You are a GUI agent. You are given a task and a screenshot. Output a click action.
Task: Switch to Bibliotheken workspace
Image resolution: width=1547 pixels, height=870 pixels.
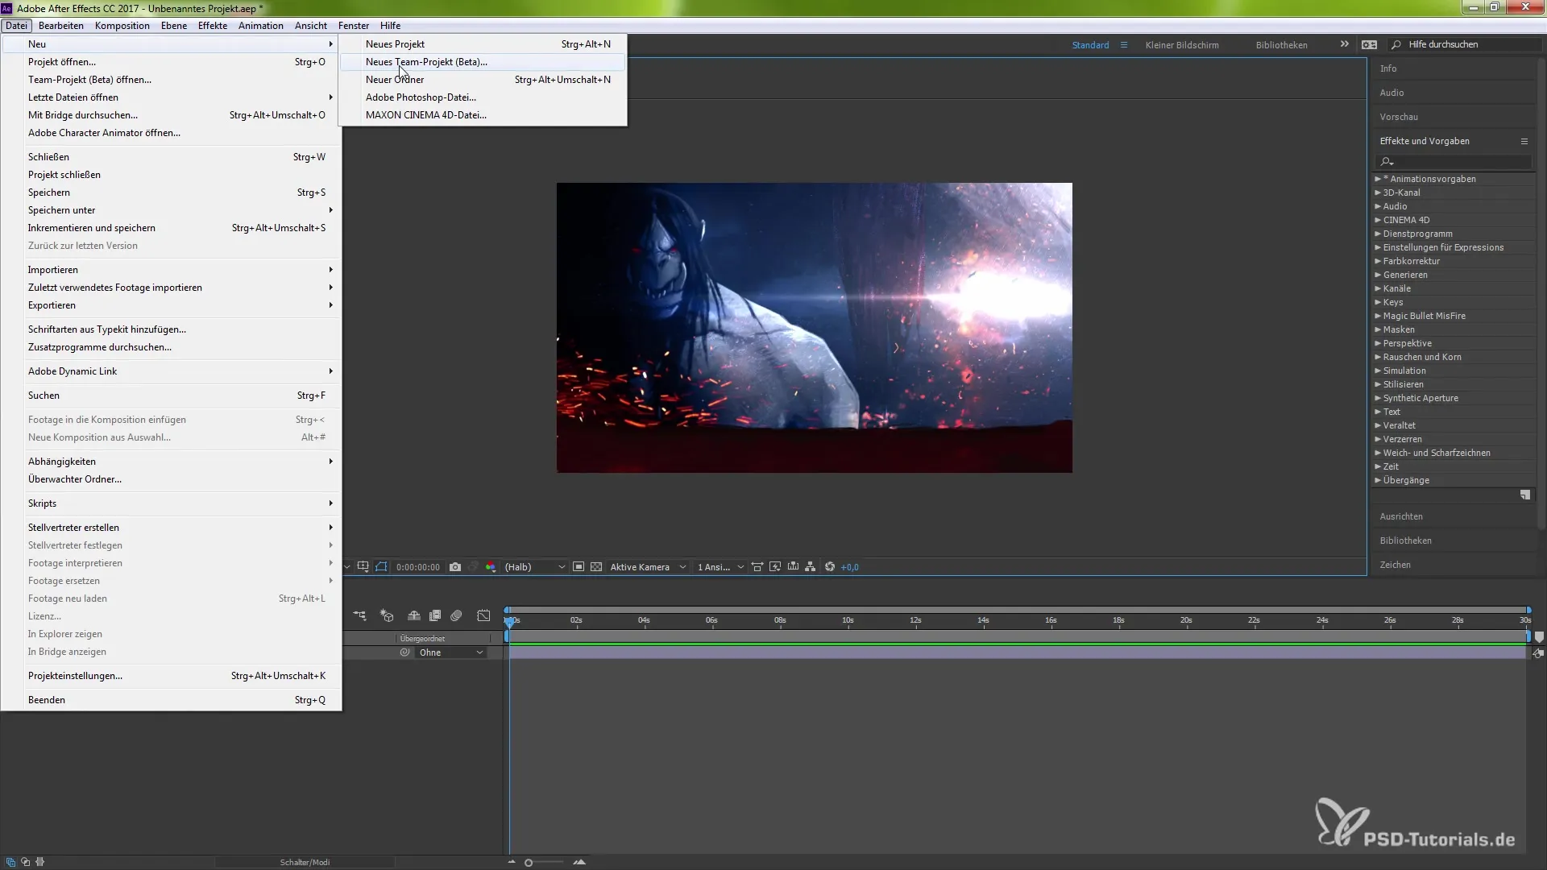coord(1281,45)
